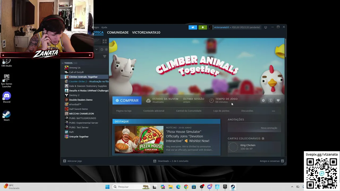Open Windows Start menu
Image resolution: width=340 pixels, height=191 pixels.
[x=107, y=187]
